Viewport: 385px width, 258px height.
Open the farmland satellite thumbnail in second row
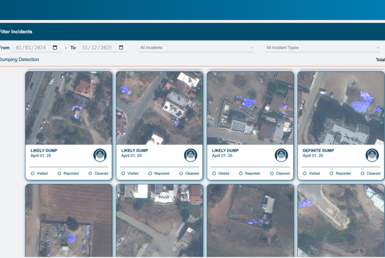point(69,221)
